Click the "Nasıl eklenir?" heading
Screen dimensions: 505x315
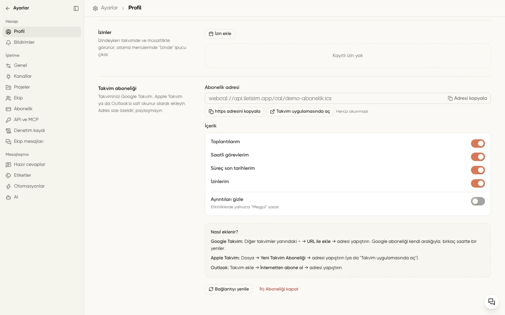tap(224, 232)
